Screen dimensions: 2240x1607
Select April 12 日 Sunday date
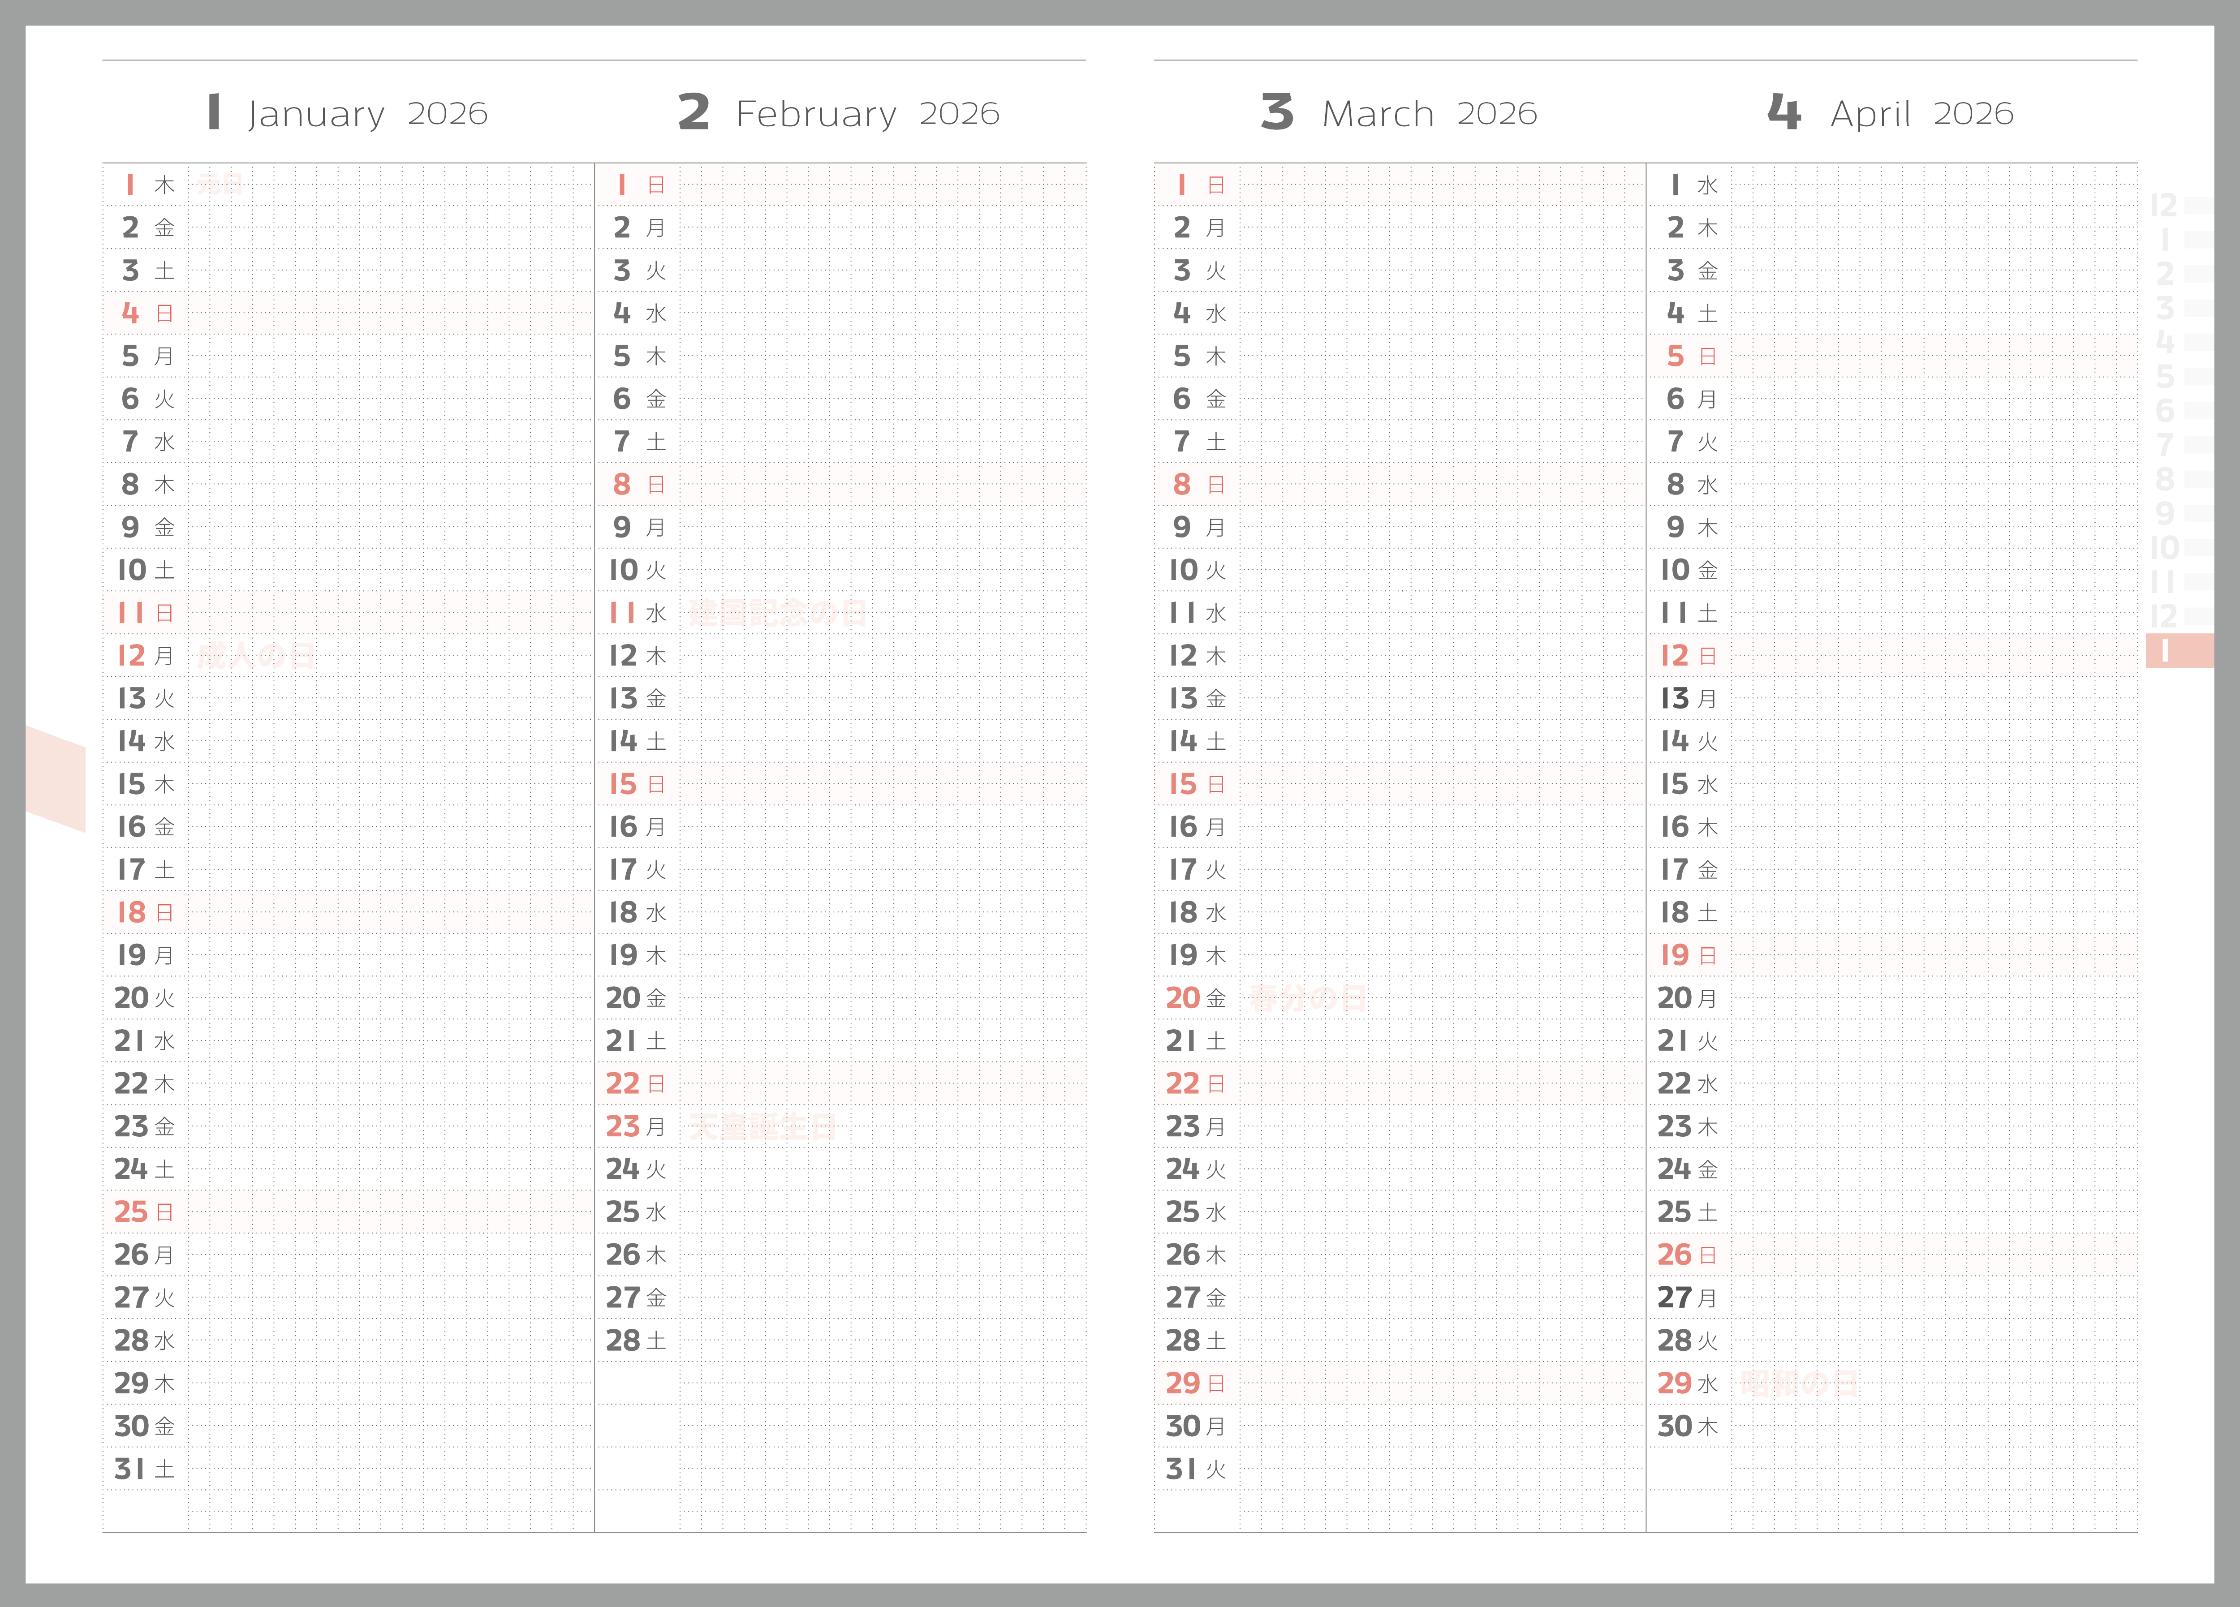click(x=1690, y=655)
